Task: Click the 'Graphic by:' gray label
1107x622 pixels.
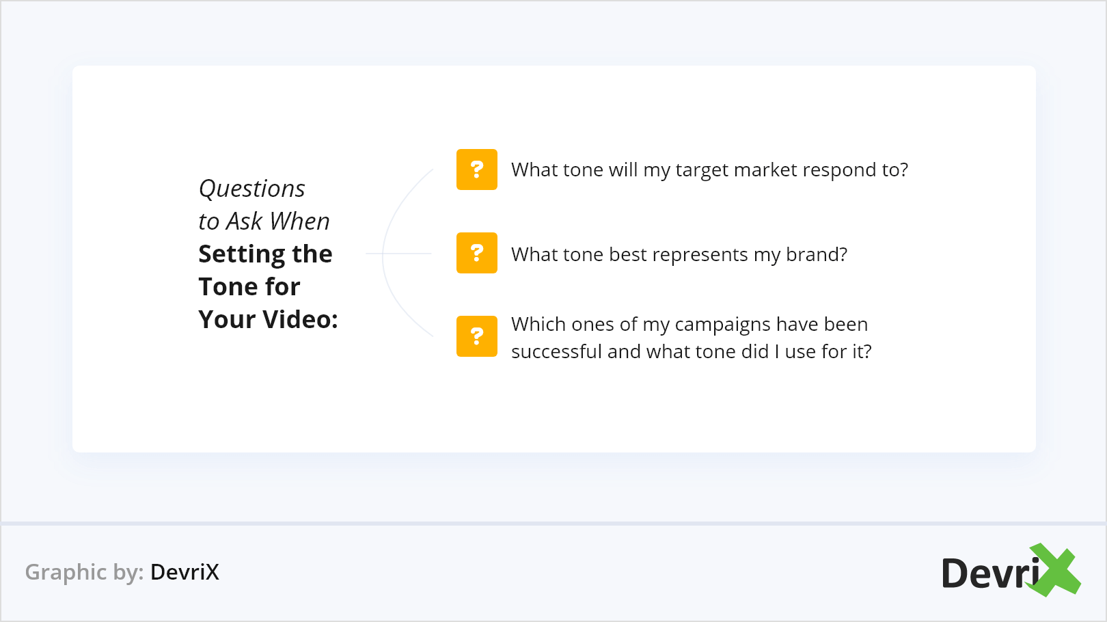Action: point(84,572)
